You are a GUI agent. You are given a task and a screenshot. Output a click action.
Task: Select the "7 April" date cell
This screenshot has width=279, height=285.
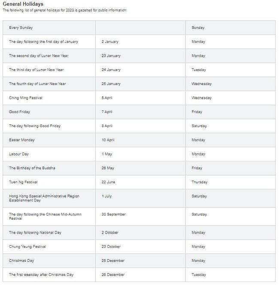click(107, 112)
